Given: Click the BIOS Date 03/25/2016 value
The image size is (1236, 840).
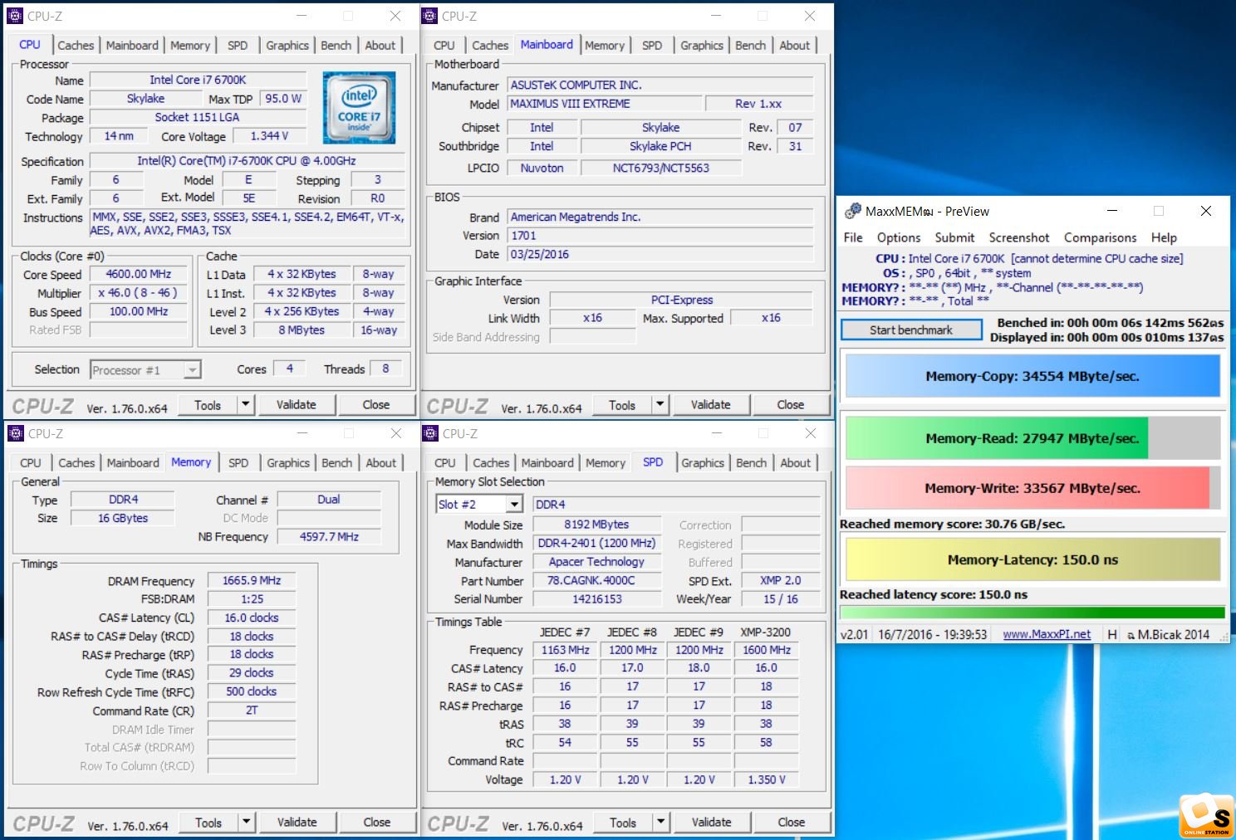Looking at the screenshot, I should pos(660,254).
